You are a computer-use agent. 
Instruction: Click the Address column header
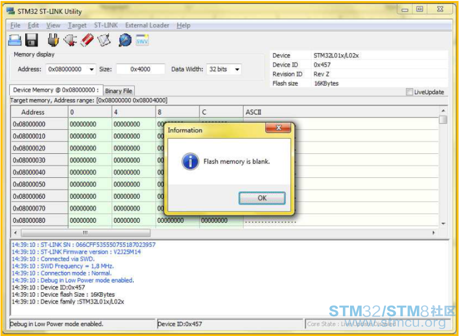coord(39,112)
